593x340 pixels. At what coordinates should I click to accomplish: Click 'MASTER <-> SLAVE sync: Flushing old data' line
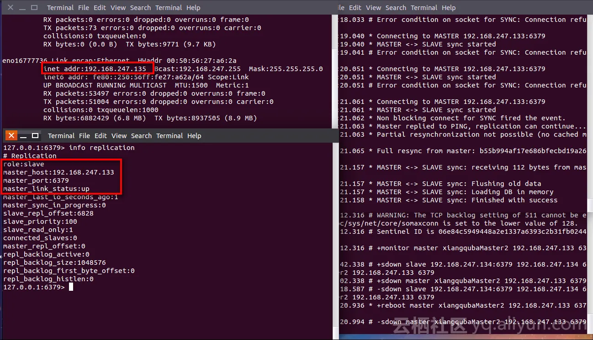point(441,184)
